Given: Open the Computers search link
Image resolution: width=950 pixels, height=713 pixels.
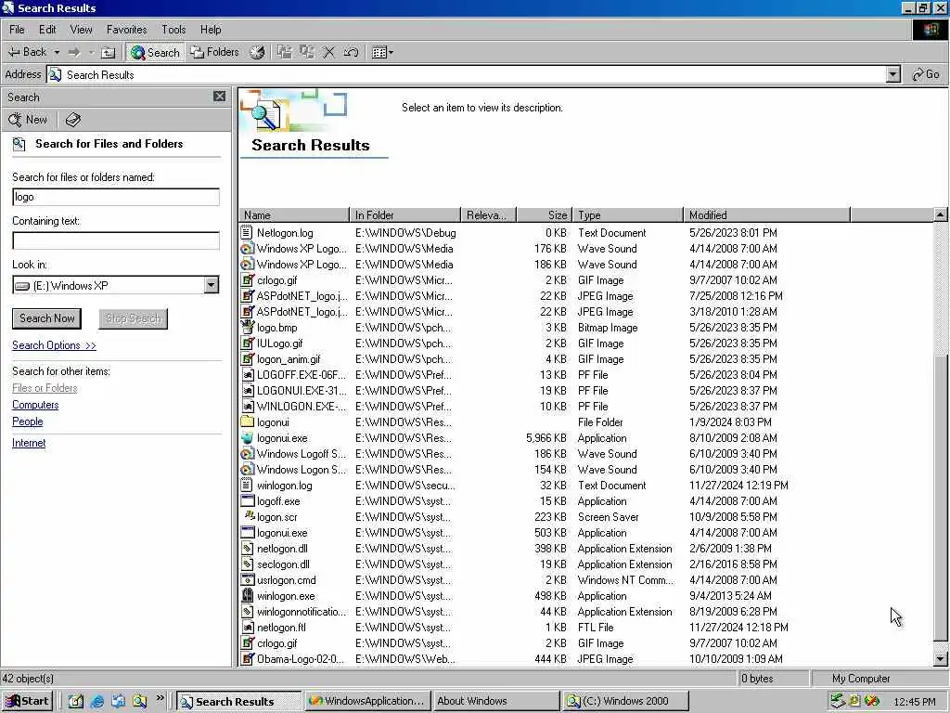Looking at the screenshot, I should [x=35, y=405].
